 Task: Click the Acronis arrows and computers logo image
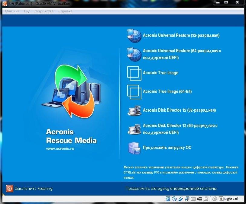tap(71, 91)
